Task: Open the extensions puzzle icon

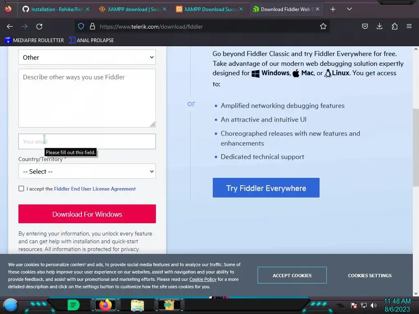Action: coord(394,26)
